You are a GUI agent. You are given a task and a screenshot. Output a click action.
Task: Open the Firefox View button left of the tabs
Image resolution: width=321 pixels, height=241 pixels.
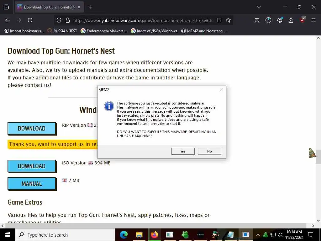[x=6, y=7]
